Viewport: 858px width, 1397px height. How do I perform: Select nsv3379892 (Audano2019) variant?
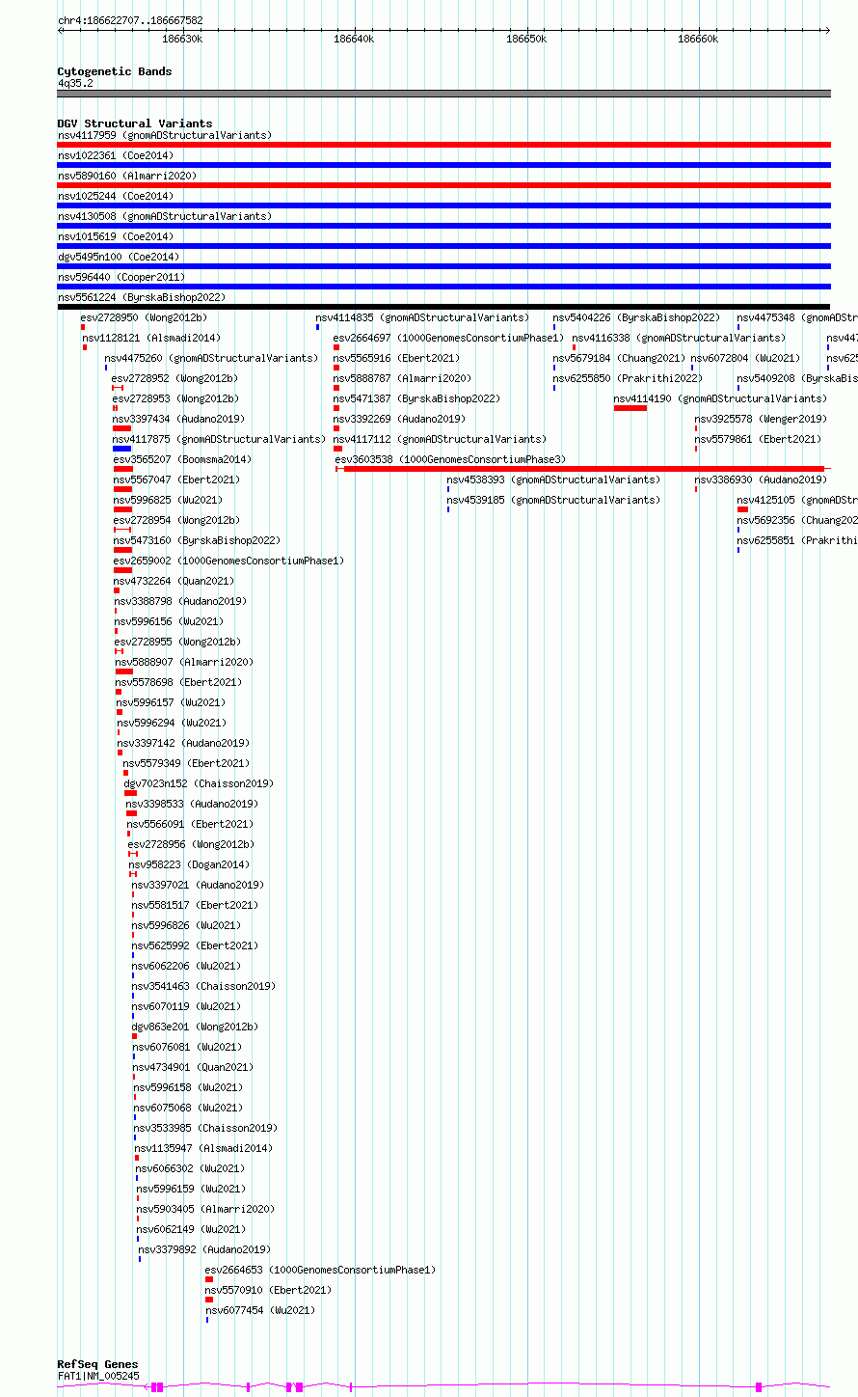pos(204,1249)
